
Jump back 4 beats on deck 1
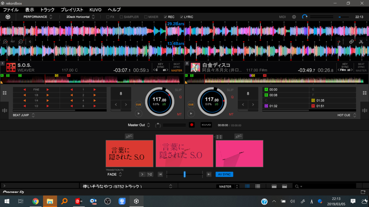(72, 101)
